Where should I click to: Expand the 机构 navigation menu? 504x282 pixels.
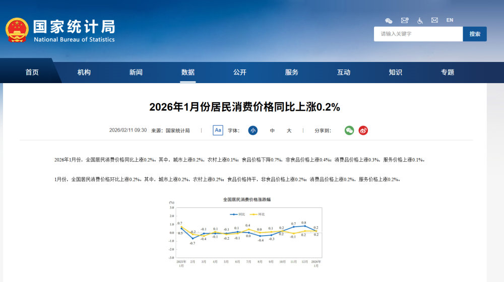[x=84, y=73]
